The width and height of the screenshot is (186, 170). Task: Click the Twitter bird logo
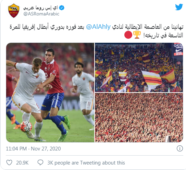point(179,7)
